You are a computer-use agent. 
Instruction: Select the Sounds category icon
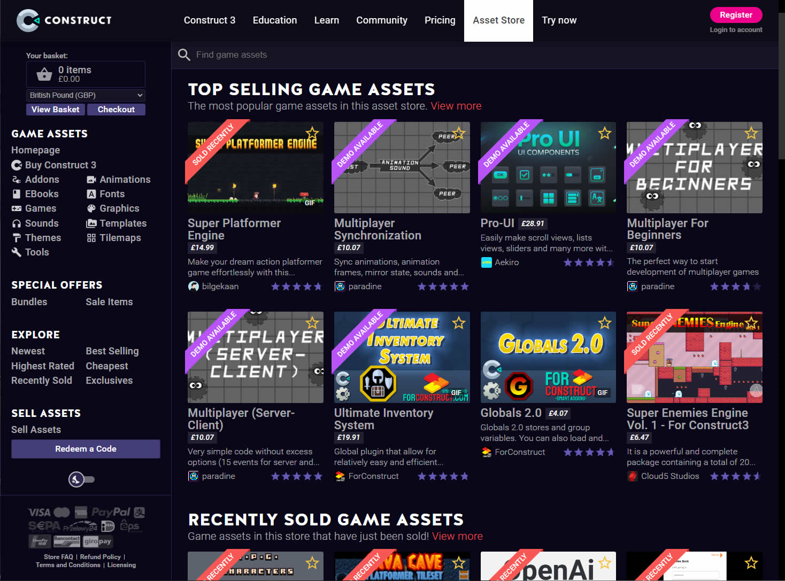17,223
